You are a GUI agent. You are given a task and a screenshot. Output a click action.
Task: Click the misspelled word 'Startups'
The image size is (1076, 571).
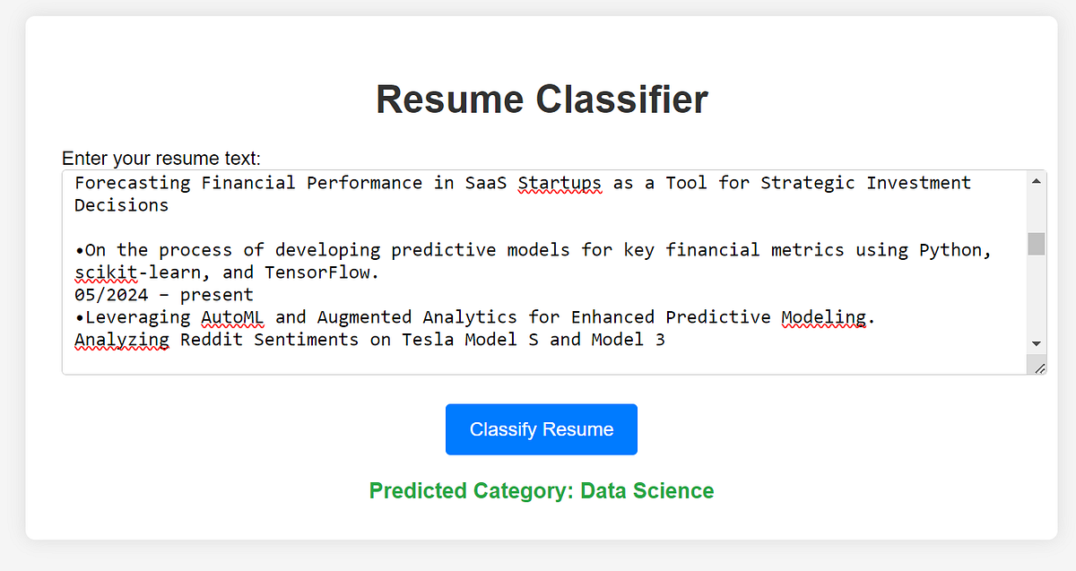pos(560,183)
